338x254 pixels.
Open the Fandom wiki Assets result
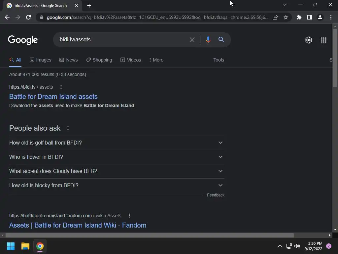(x=78, y=225)
